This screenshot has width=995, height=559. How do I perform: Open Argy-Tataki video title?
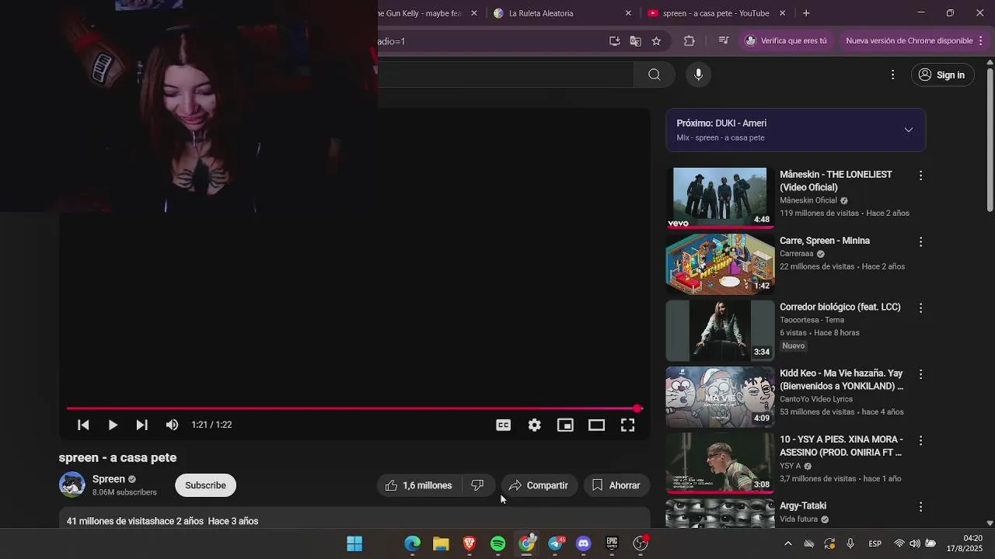(802, 505)
